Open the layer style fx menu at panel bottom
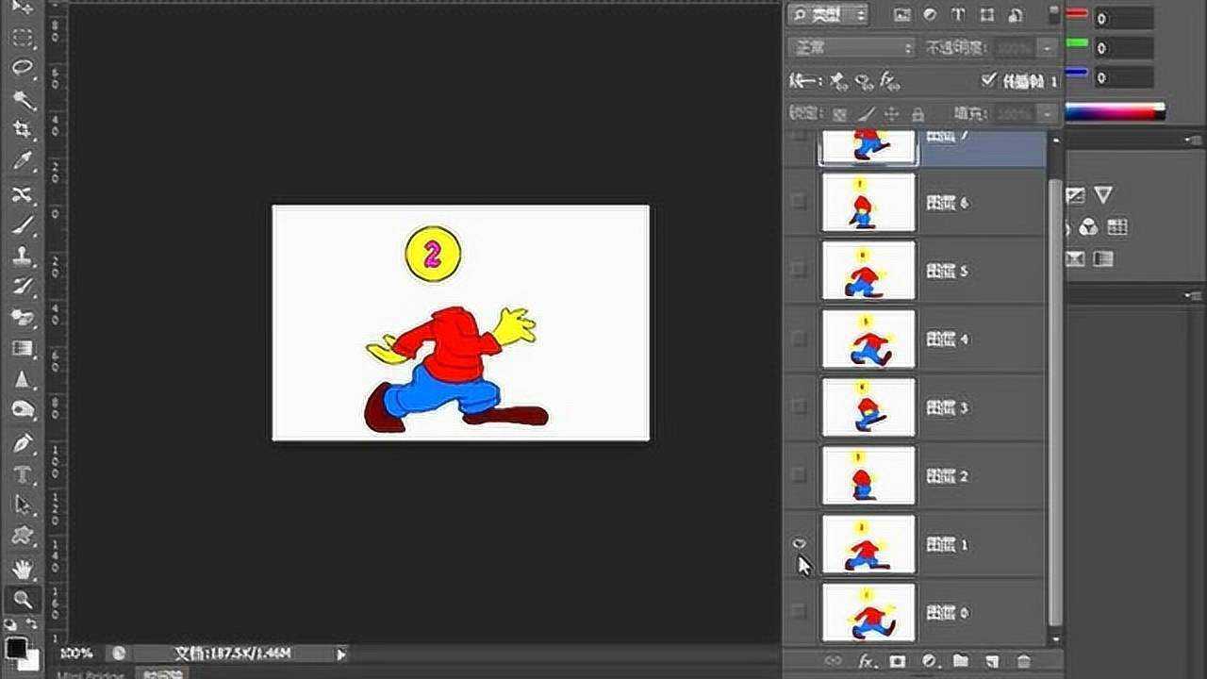This screenshot has width=1207, height=679. coord(866,661)
